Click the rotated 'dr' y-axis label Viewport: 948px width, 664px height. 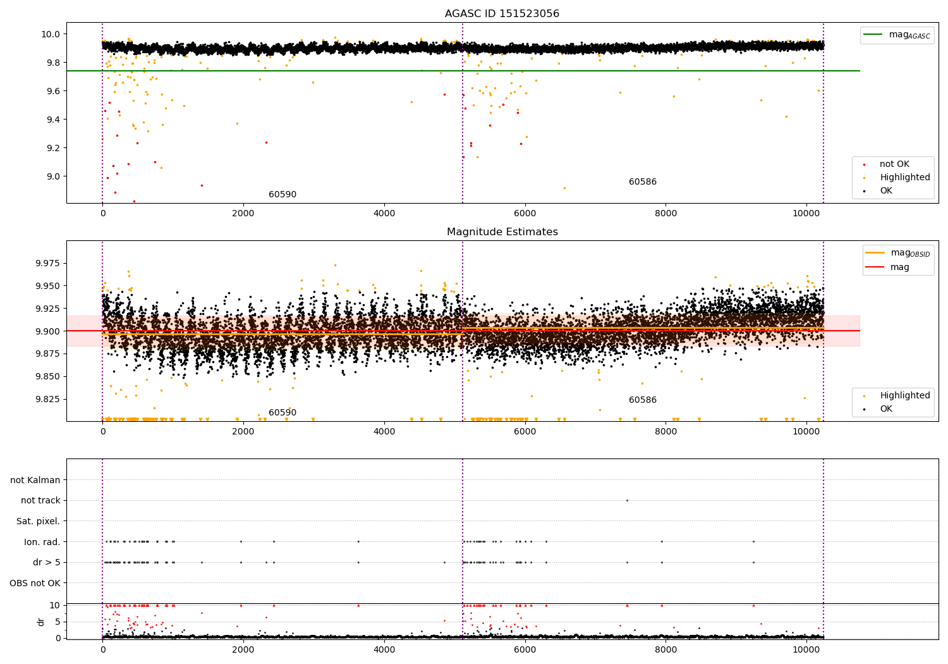[41, 622]
